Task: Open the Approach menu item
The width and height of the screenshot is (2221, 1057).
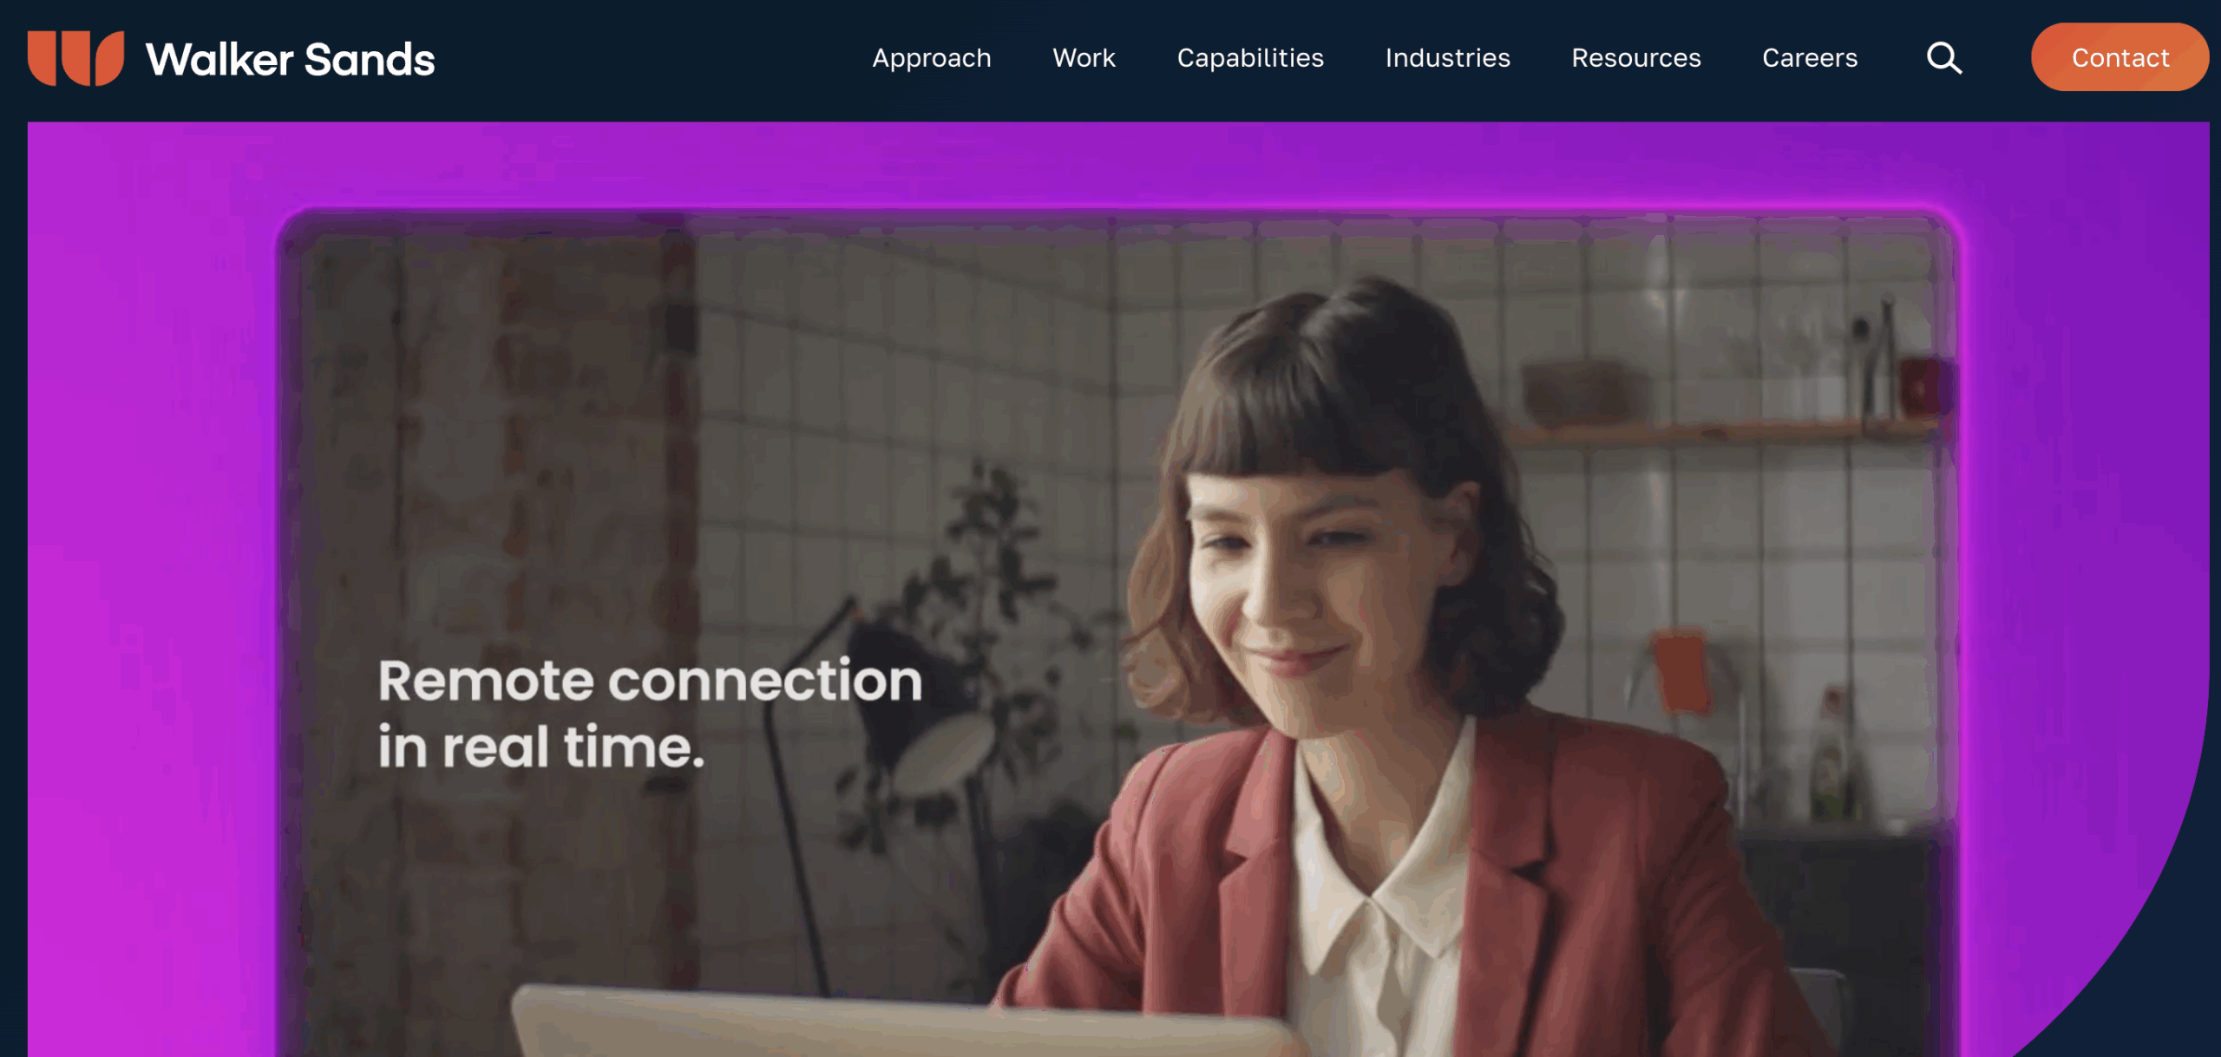Action: click(931, 57)
